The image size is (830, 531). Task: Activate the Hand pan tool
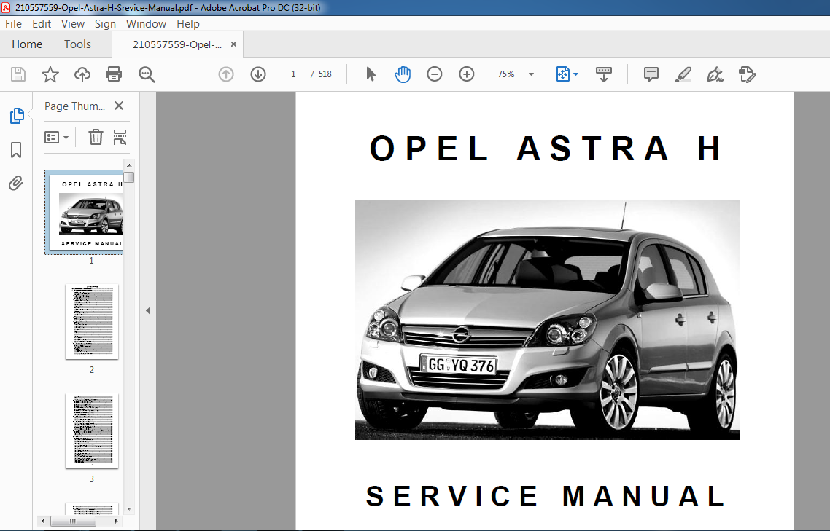coord(403,74)
